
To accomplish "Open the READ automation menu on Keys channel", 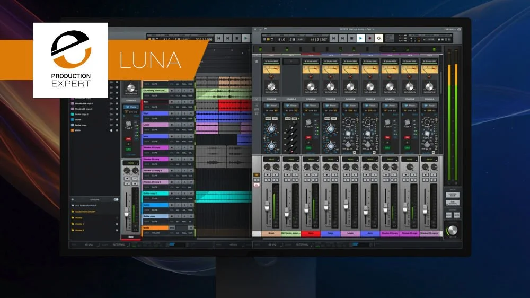I will (331, 159).
